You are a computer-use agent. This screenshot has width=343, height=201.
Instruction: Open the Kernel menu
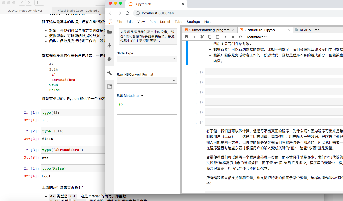tap(165, 22)
